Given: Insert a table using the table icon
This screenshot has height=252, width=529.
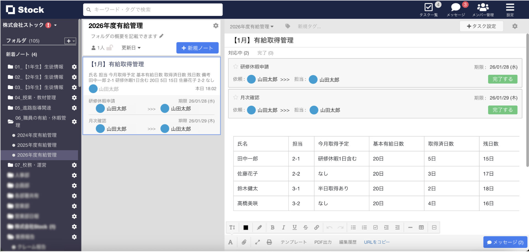Looking at the screenshot, I should tap(421, 228).
